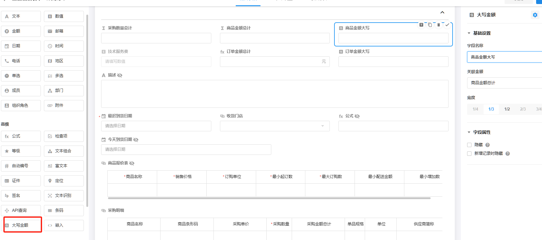This screenshot has height=240, width=542.
Task: Open the gear settings icon beside 大写金额
Action: click(x=535, y=15)
